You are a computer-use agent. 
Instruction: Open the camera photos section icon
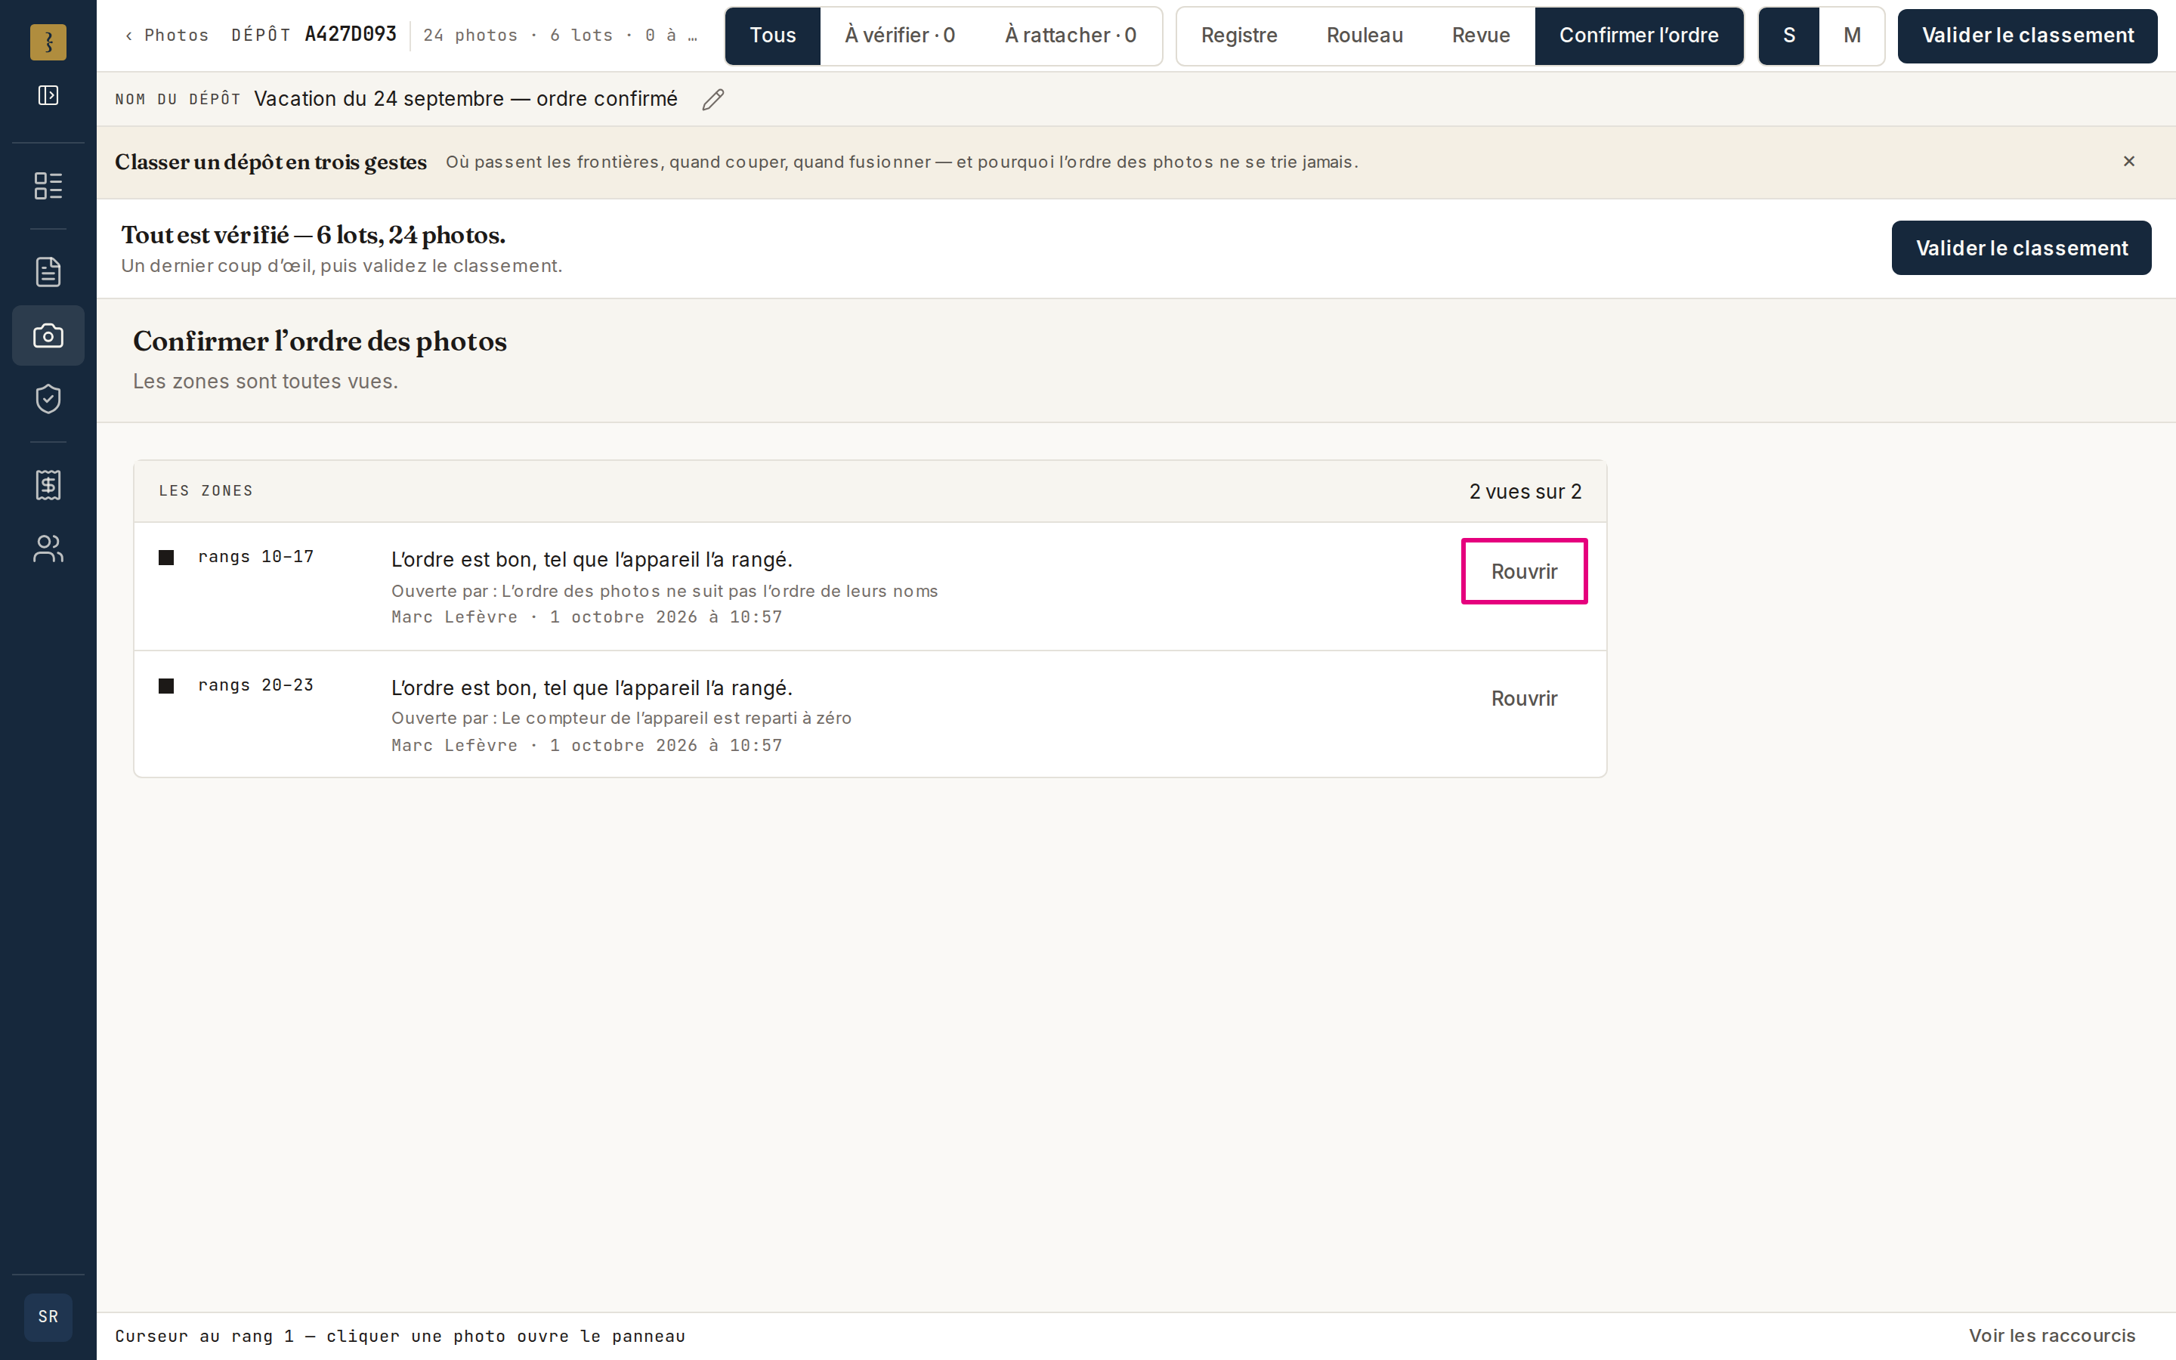coord(48,335)
